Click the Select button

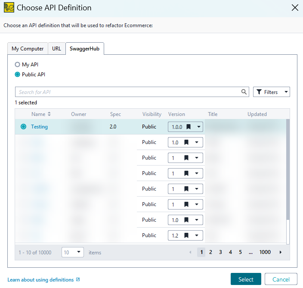246,279
